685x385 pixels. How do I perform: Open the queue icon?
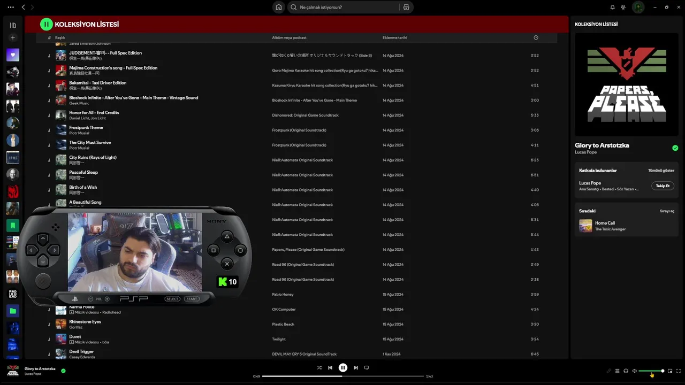tap(617, 371)
